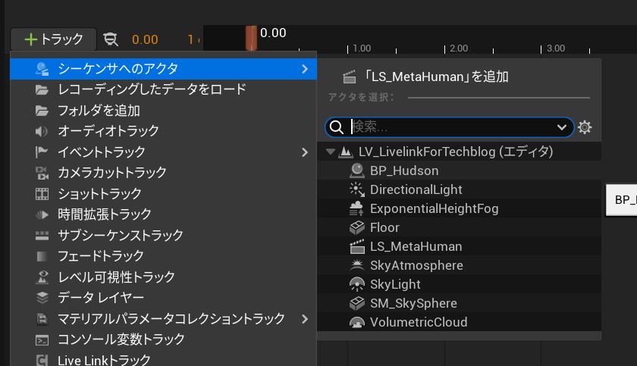
Task: Expand the イベントトラック submenu arrow
Action: (x=305, y=152)
